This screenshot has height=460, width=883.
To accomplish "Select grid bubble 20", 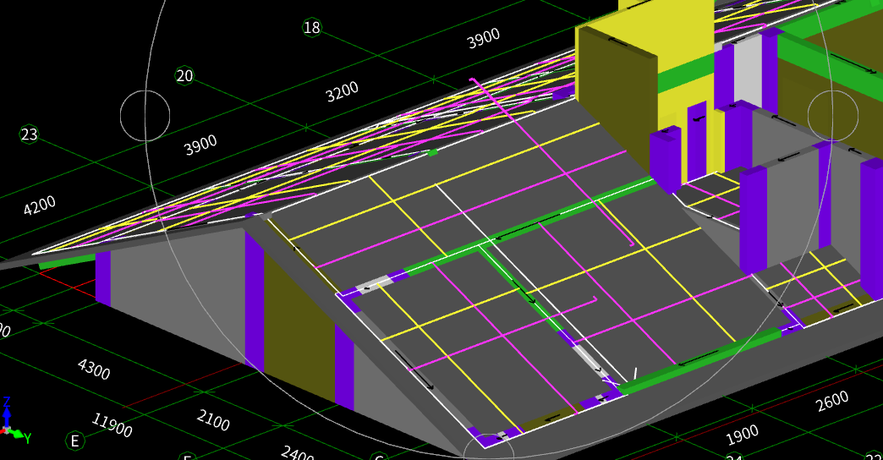I will (x=184, y=75).
